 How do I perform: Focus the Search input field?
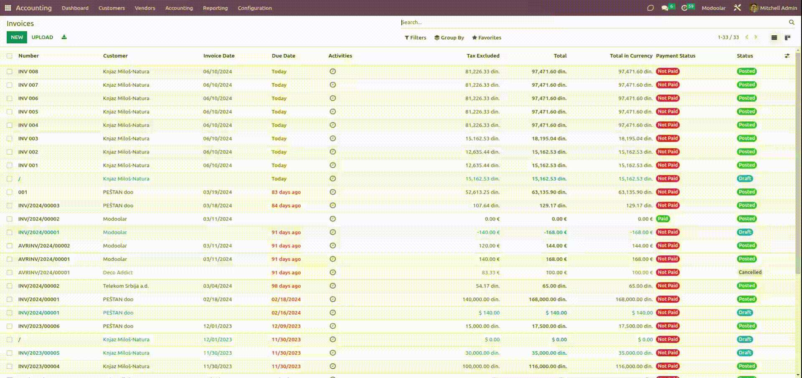coord(593,23)
